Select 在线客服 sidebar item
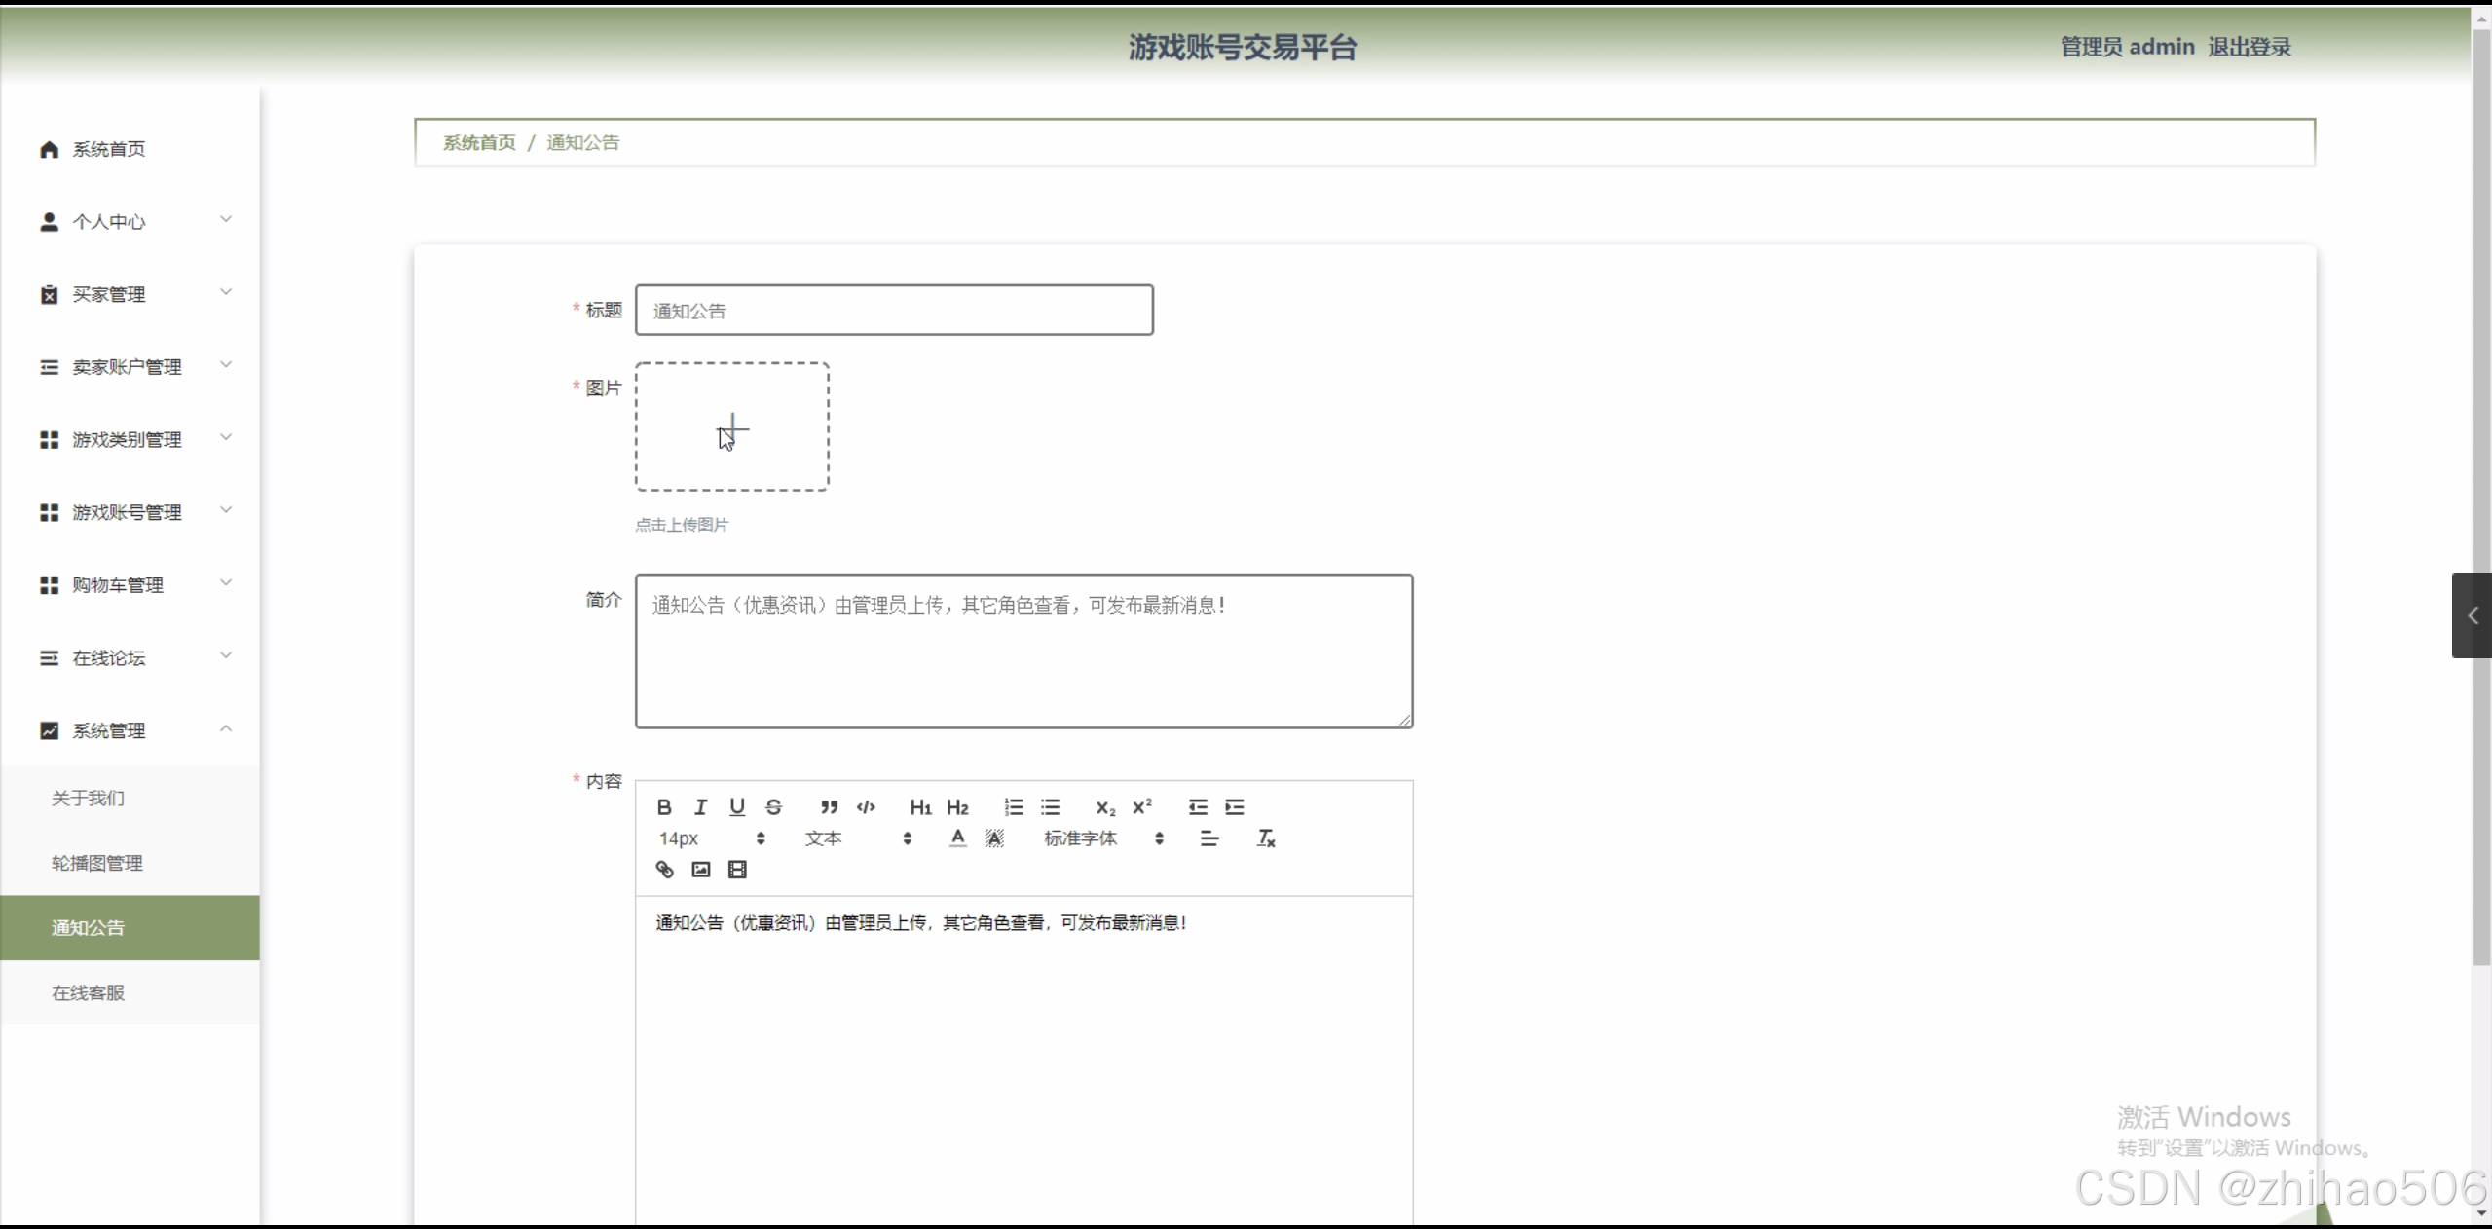The width and height of the screenshot is (2492, 1229). 89,992
